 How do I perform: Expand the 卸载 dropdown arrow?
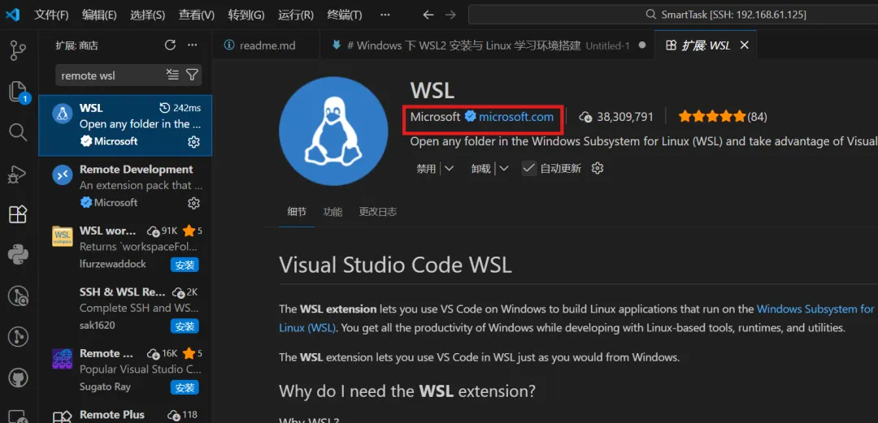pos(503,168)
